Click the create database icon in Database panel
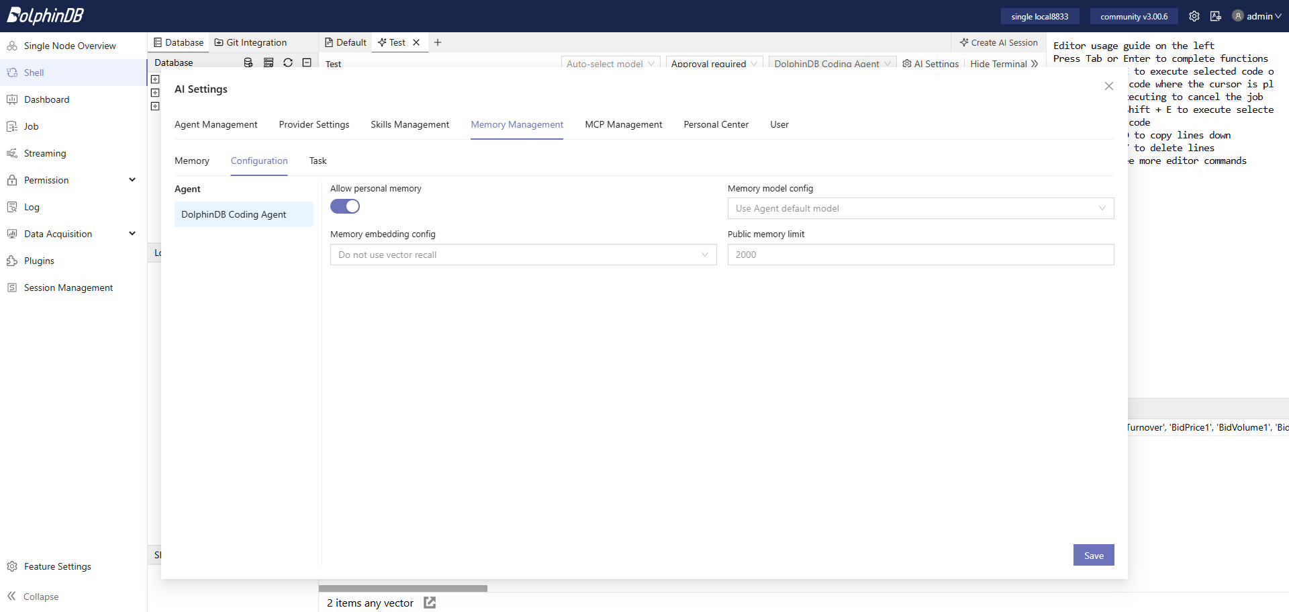 point(248,62)
